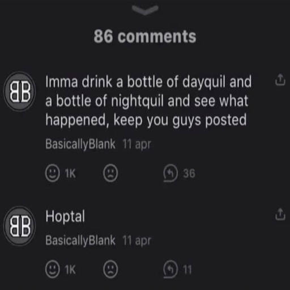Open BasicallyBlank avatar beside dayquil comment

click(x=20, y=92)
